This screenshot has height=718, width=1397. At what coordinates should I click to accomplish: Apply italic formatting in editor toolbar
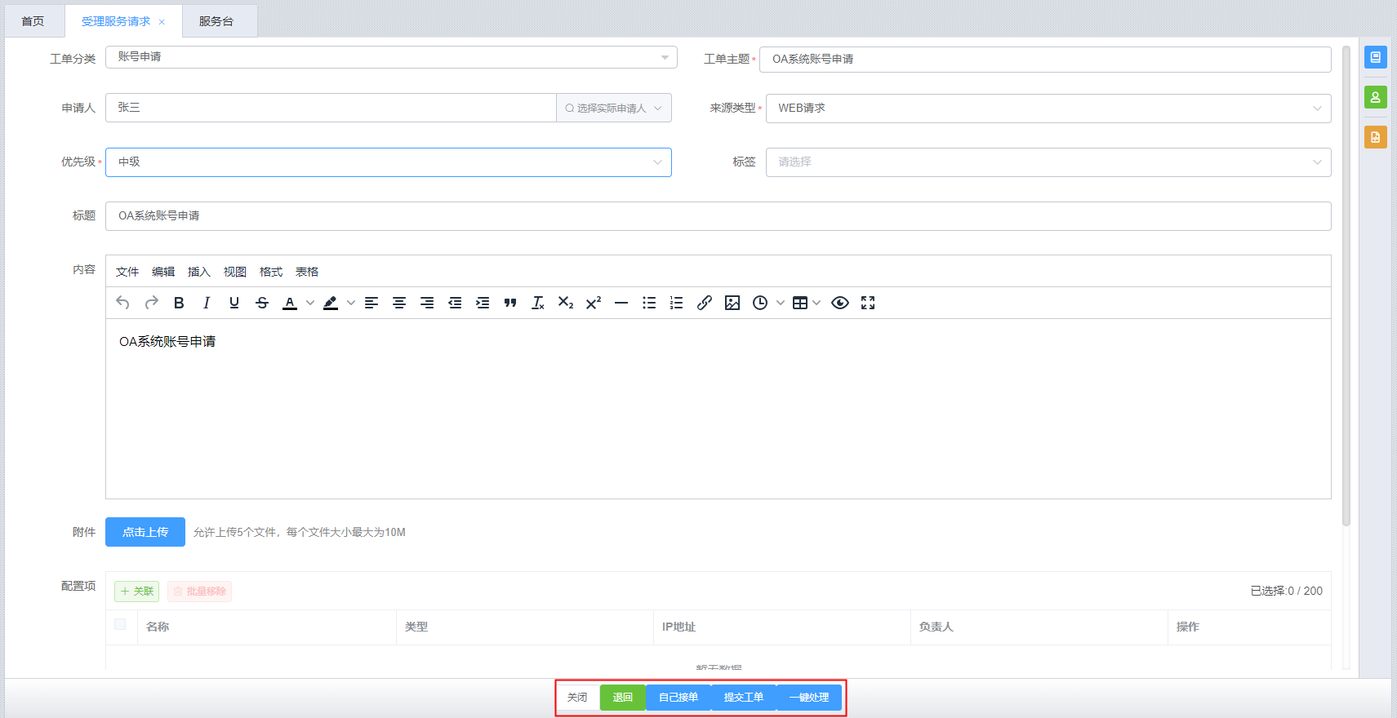(x=207, y=303)
